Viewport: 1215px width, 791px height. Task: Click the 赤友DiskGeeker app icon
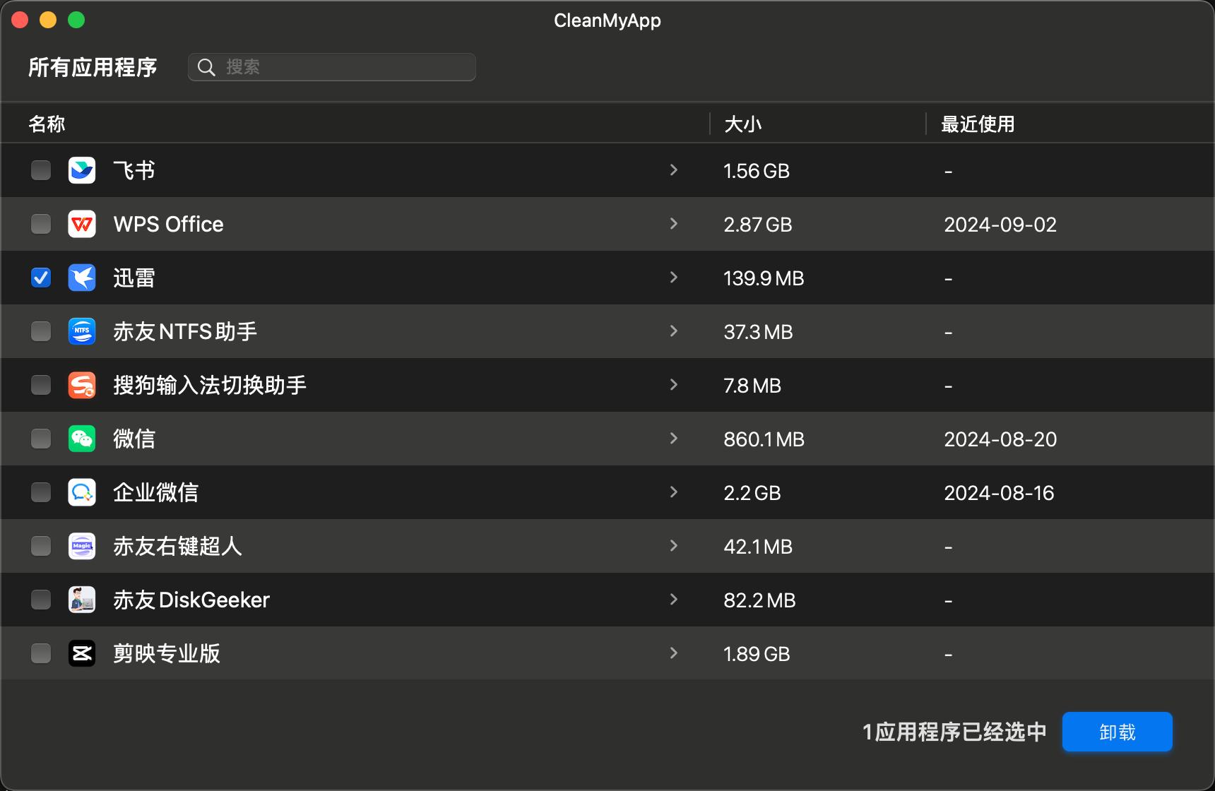(x=82, y=600)
